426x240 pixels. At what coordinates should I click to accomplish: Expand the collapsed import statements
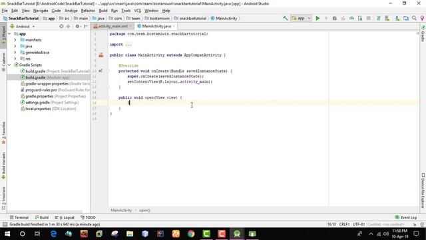[128, 45]
